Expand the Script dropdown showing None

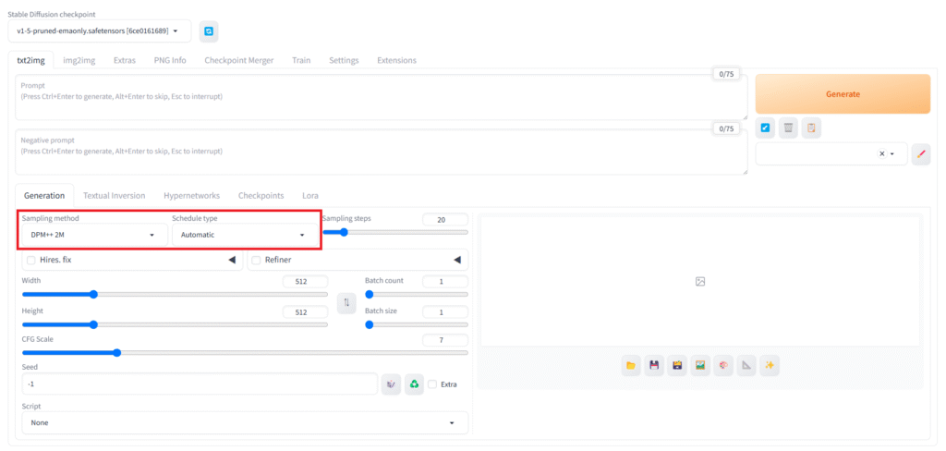[244, 422]
